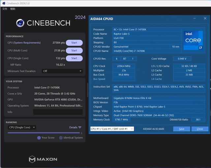Click the Raptor Lake-S code name field
The image size is (211, 168).
pyautogui.click(x=147, y=34)
